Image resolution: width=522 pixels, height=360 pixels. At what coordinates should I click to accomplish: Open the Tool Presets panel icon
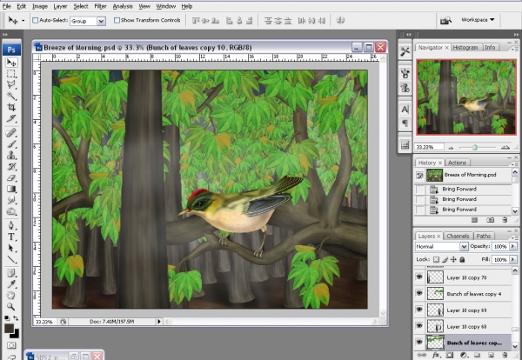pyautogui.click(x=405, y=51)
